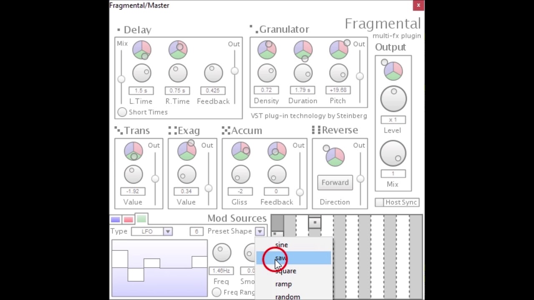
Task: Toggle the Granulator enable square
Action: click(x=253, y=28)
